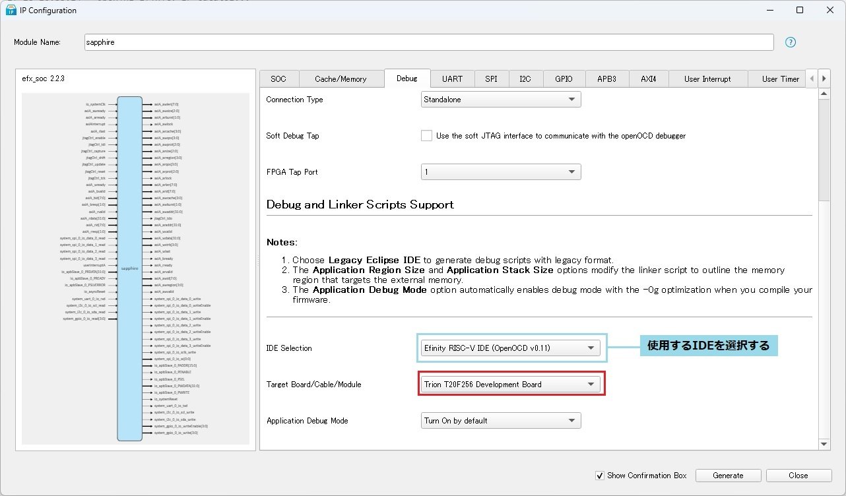Screen dimensions: 846x496
Task: Click the vertical scrollbar thumb
Action: (x=824, y=150)
